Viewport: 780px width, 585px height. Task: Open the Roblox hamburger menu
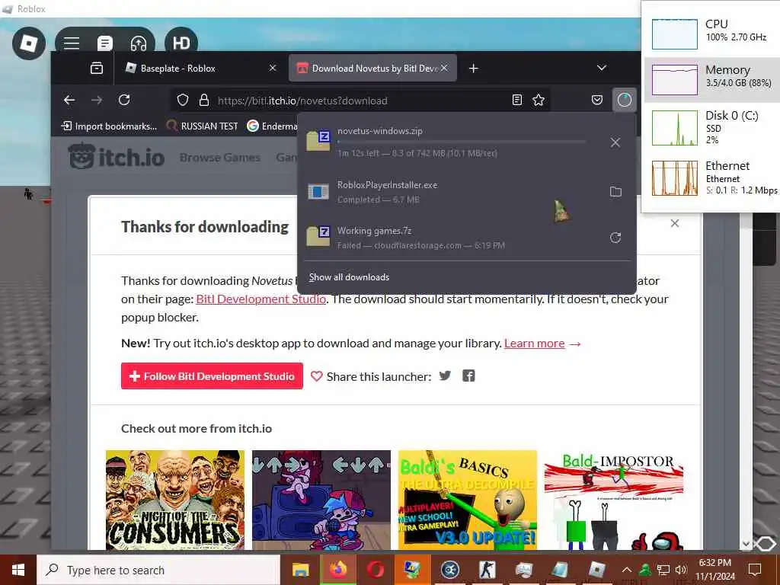pos(72,43)
